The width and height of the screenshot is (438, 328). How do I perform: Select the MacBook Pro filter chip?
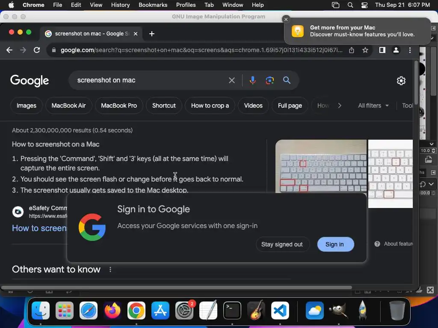click(119, 105)
